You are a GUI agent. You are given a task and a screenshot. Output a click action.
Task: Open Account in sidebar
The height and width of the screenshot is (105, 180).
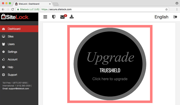pyautogui.click(x=19, y=59)
